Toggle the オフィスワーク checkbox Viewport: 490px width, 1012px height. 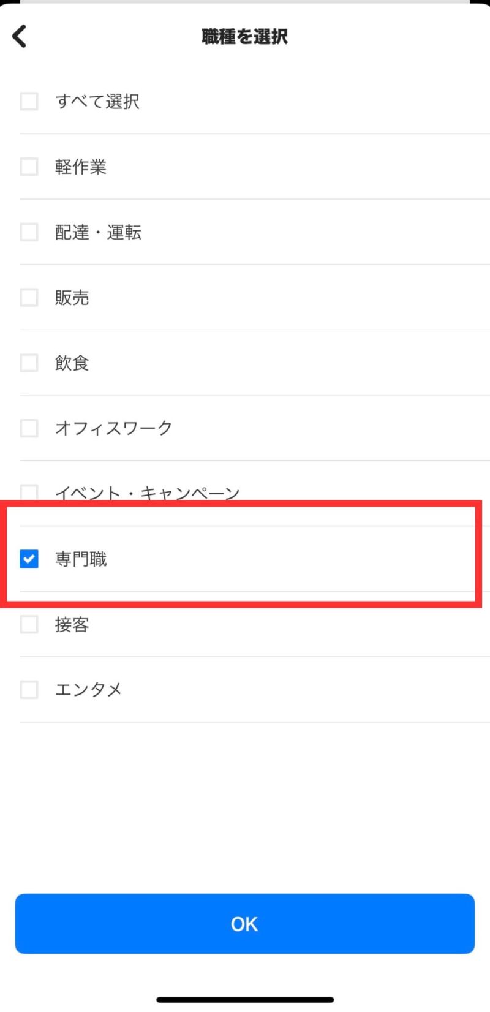click(x=29, y=428)
